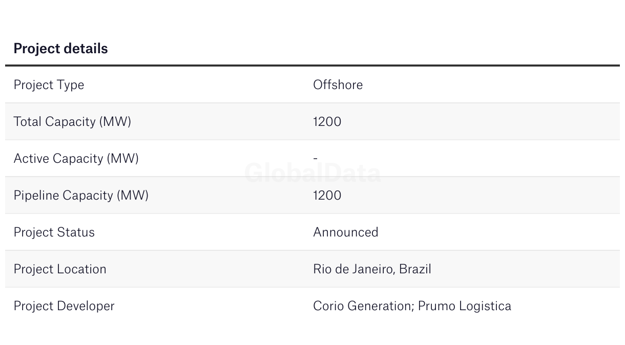The width and height of the screenshot is (625, 345).
Task: Select the Project Type label
Action: tap(49, 84)
